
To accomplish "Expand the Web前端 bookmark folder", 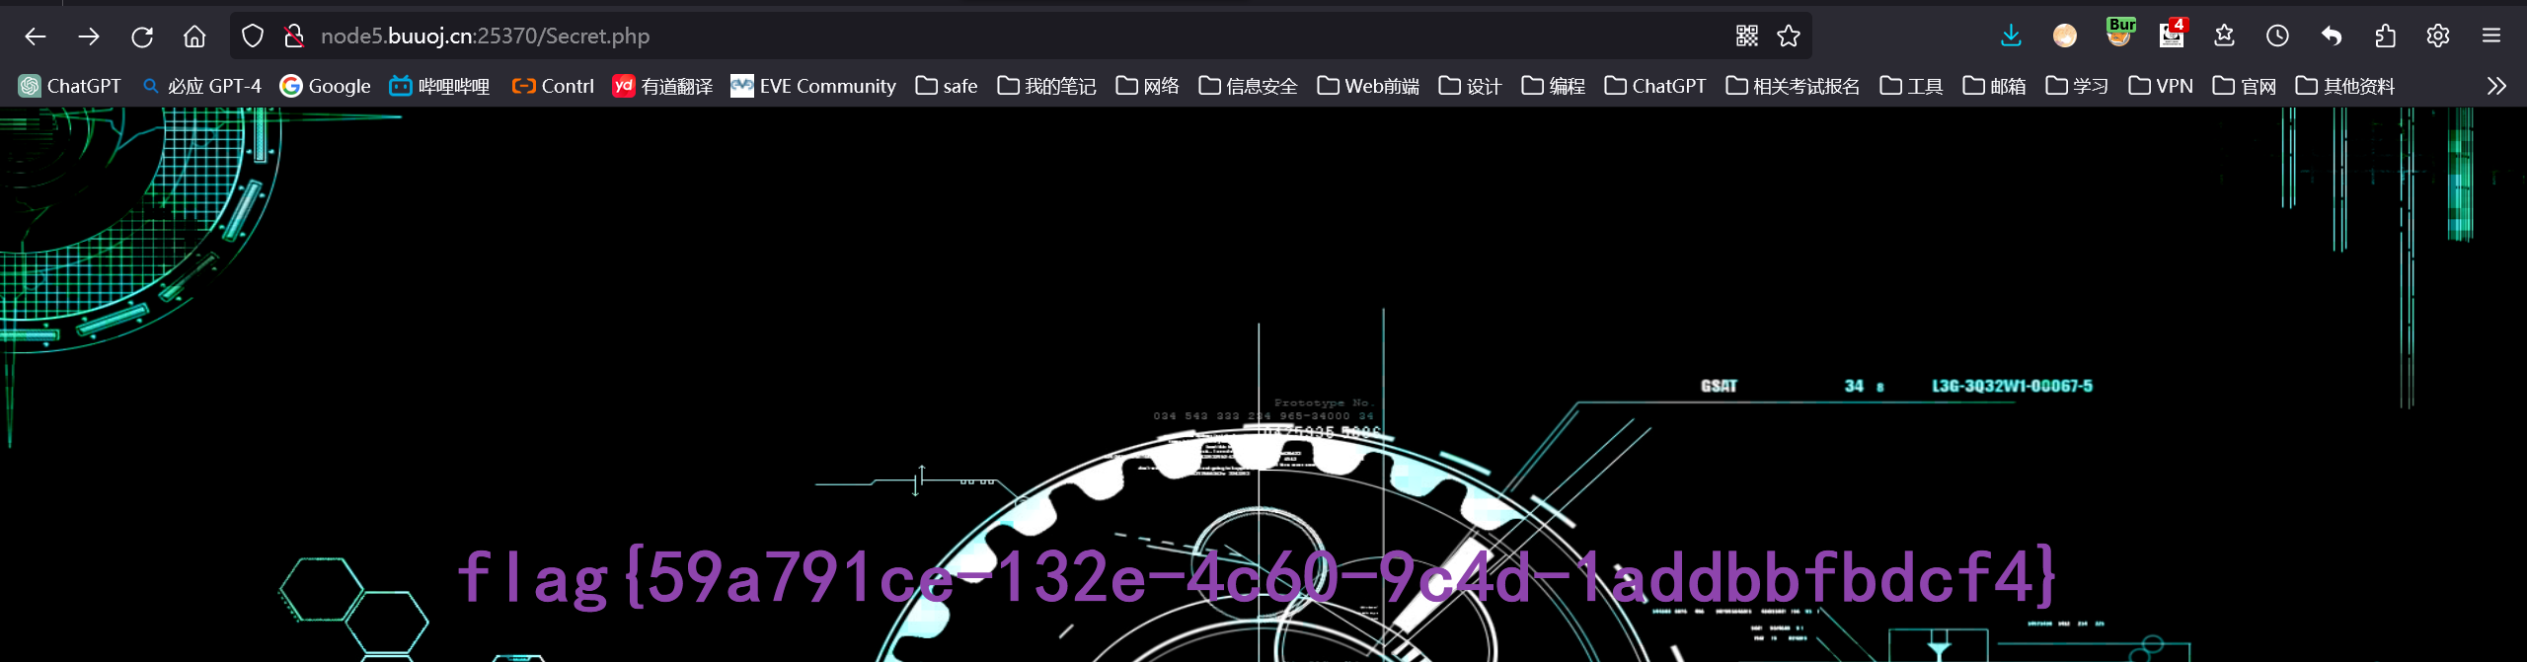I will [x=1369, y=87].
